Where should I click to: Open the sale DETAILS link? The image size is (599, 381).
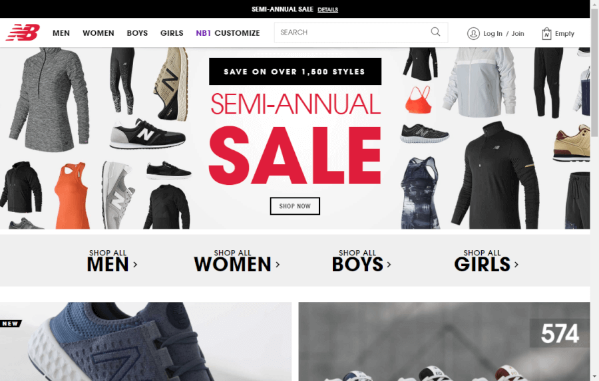point(327,9)
